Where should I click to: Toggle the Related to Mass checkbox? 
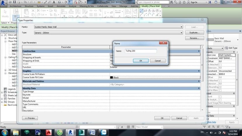tap(220, 90)
